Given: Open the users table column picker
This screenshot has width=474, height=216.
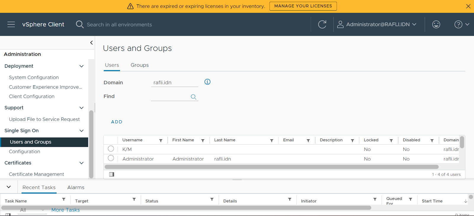Looking at the screenshot, I should tap(112, 174).
